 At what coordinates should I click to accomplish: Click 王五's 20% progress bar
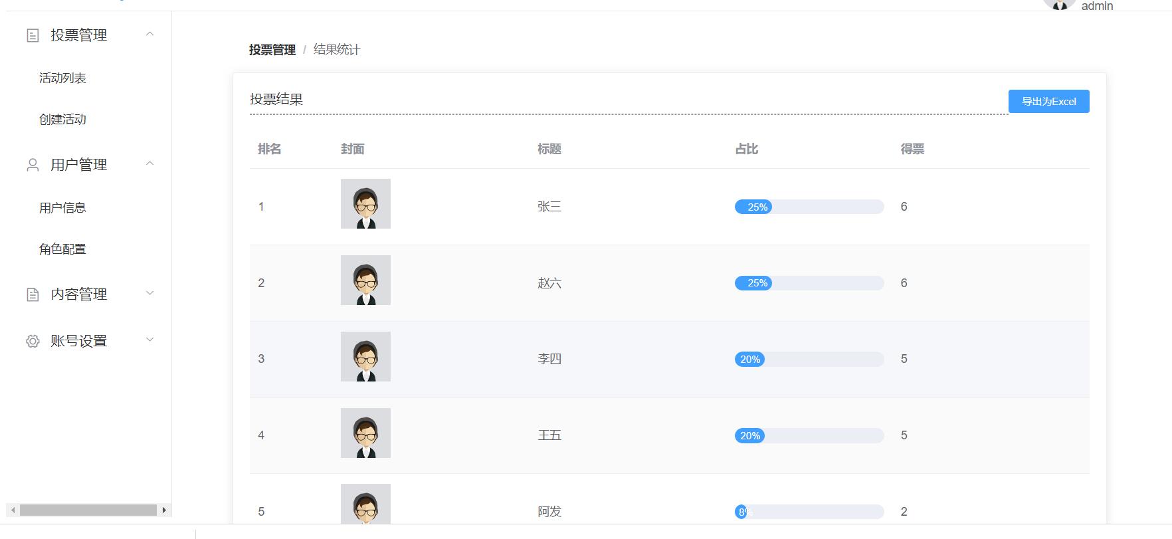click(809, 436)
